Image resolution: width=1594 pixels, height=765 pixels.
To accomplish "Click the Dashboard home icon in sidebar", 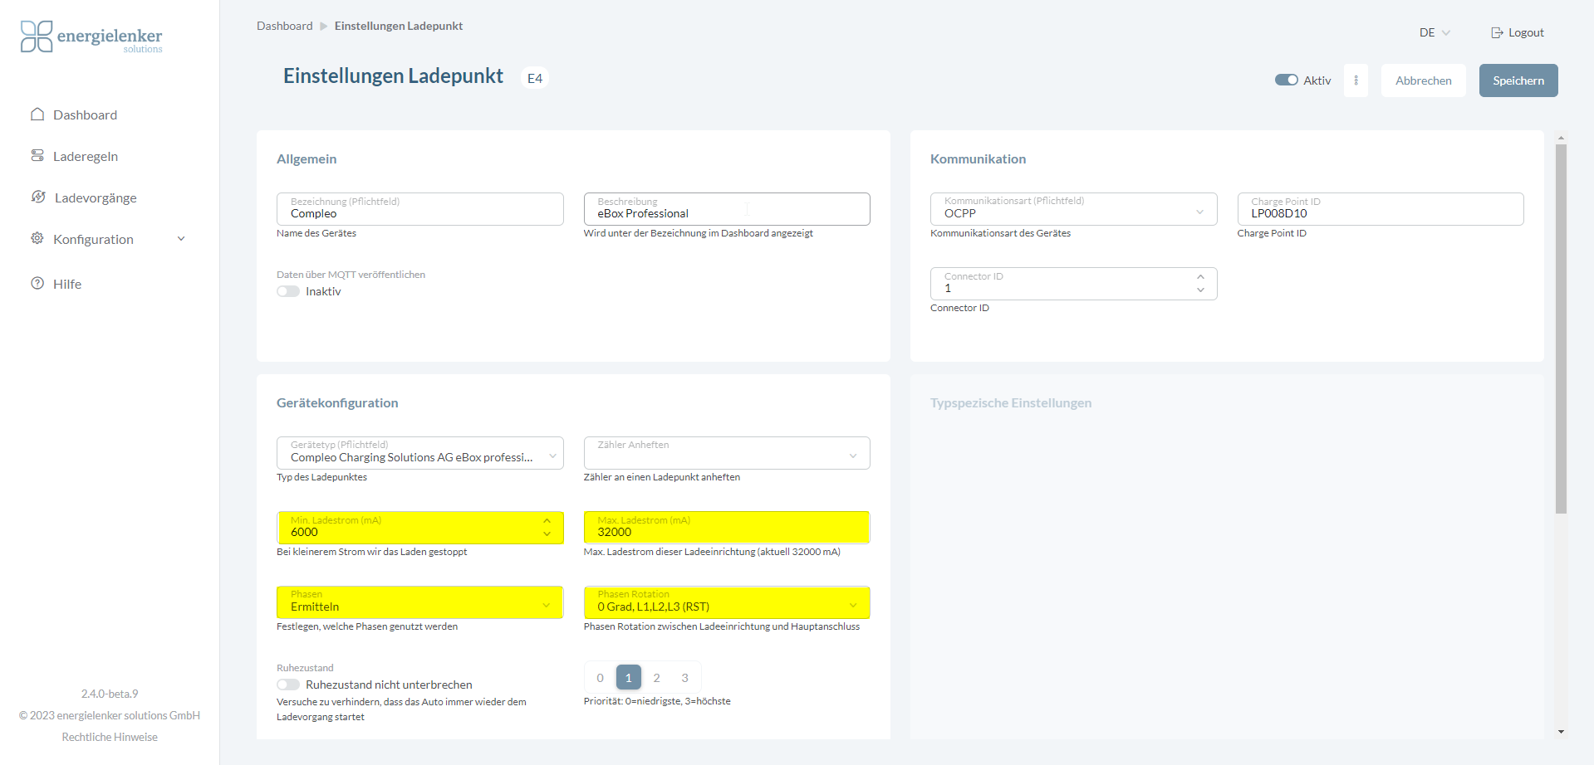I will click(x=37, y=115).
